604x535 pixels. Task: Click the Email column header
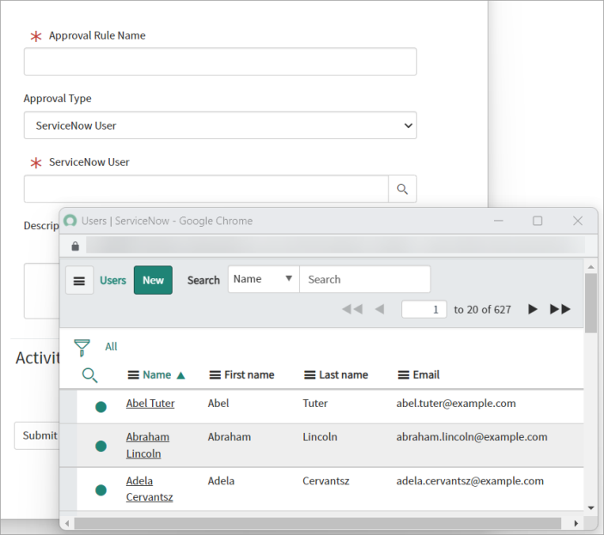[426, 375]
